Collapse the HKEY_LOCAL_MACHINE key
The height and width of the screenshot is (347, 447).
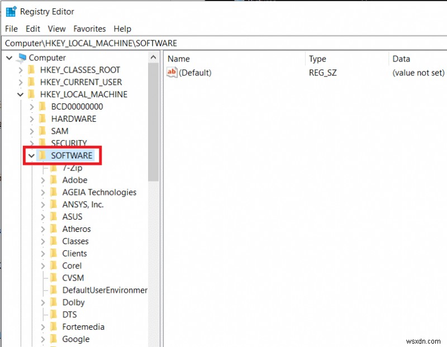[20, 94]
